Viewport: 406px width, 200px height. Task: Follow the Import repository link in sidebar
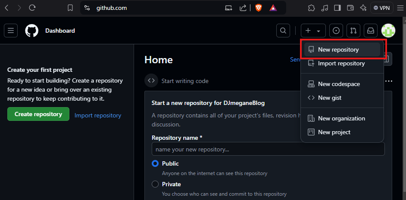point(98,115)
